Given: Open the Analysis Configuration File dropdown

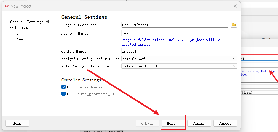Looking at the screenshot, I should point(179,59).
